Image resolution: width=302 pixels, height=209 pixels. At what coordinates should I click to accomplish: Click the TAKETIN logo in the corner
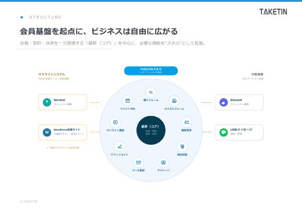click(x=273, y=12)
